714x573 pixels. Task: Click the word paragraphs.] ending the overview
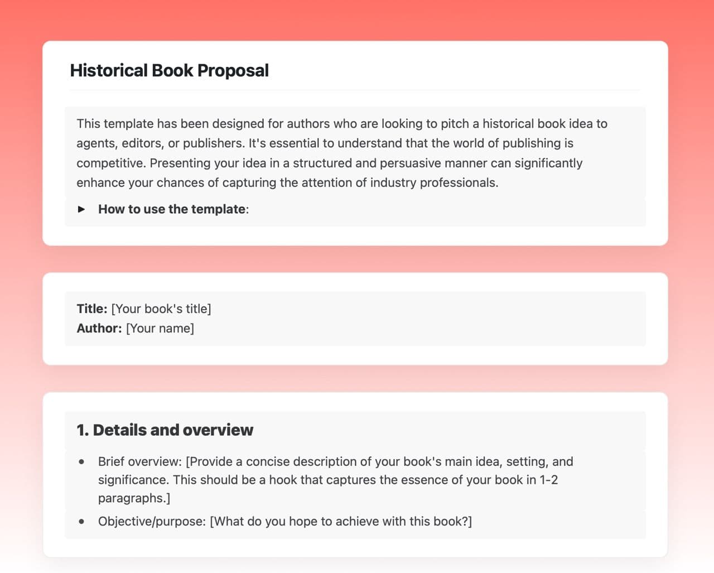134,498
